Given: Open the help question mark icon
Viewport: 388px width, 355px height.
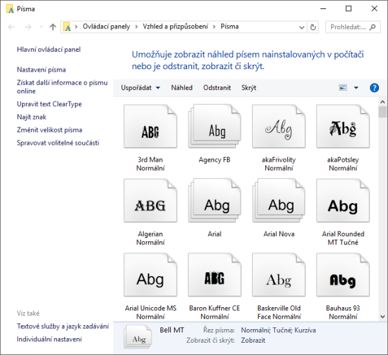Looking at the screenshot, I should coord(374,87).
